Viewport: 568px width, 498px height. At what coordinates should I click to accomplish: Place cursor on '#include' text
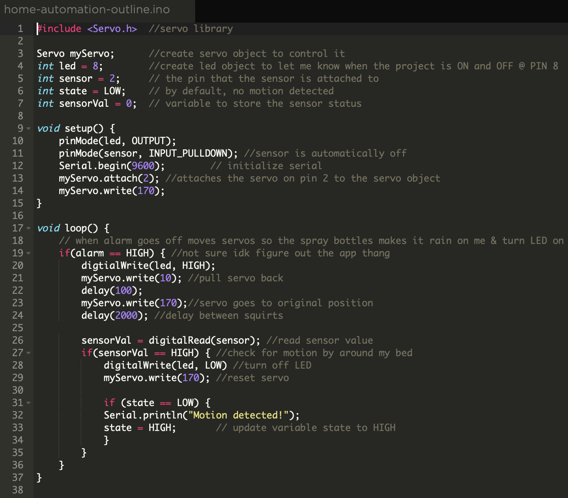59,29
